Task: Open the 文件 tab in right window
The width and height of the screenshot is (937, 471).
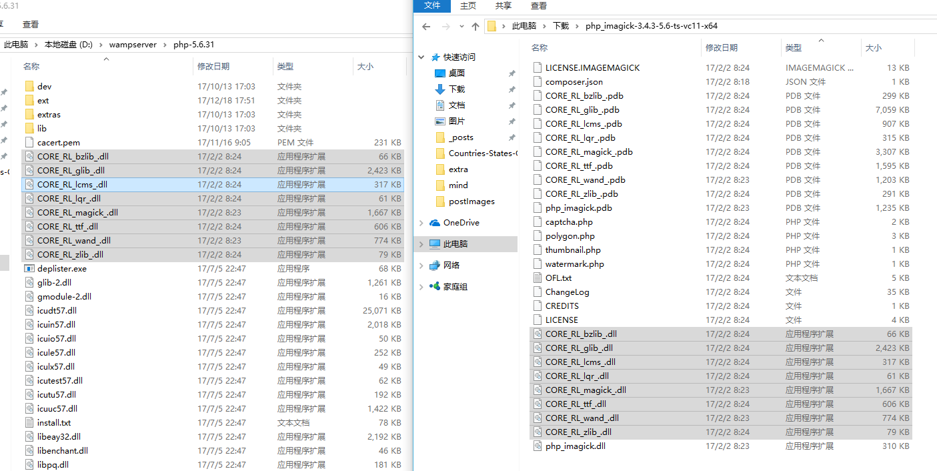Action: (x=432, y=5)
